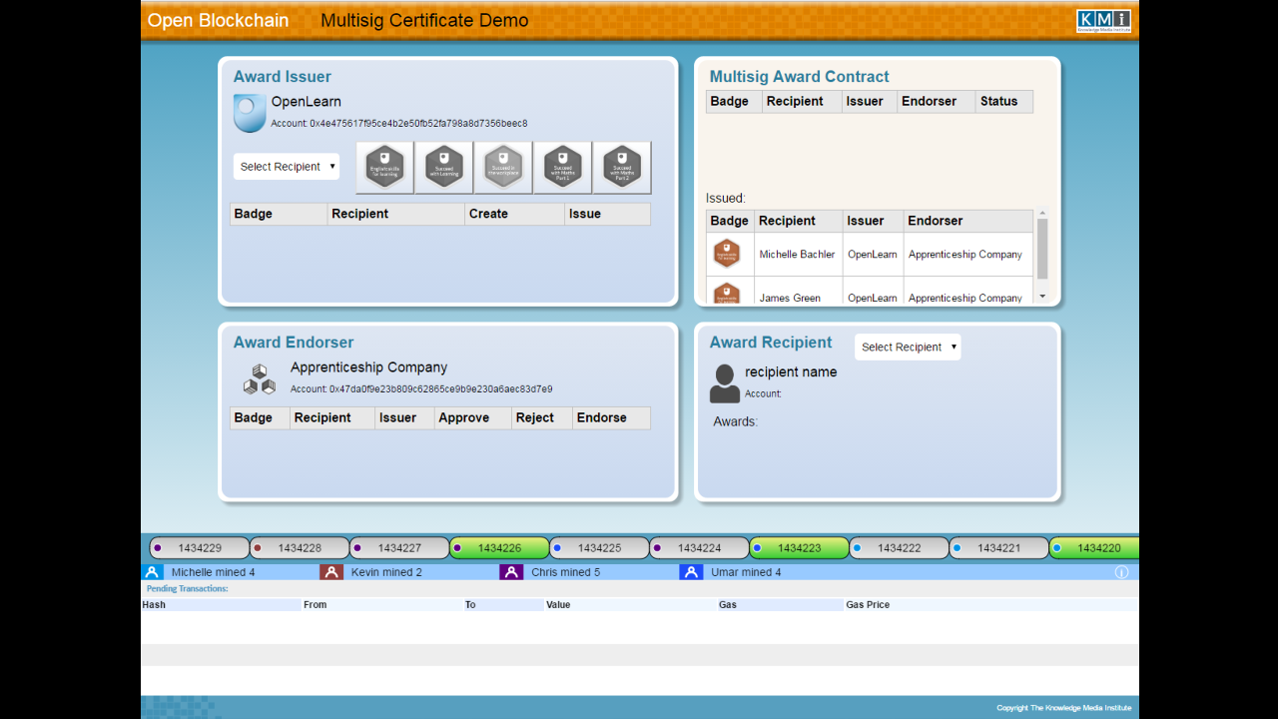Screen dimensions: 1278x719
Task: Click the Open Blockchain header title
Action: click(x=218, y=21)
